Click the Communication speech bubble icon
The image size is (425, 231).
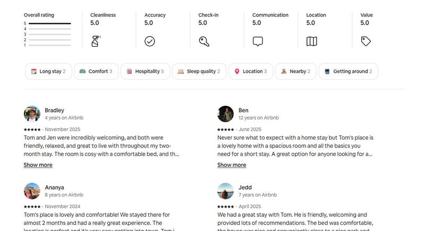pos(258,41)
